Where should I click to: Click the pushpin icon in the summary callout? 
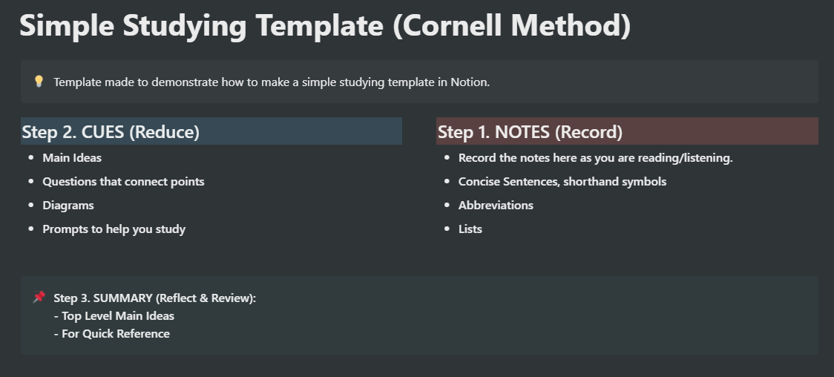(39, 298)
